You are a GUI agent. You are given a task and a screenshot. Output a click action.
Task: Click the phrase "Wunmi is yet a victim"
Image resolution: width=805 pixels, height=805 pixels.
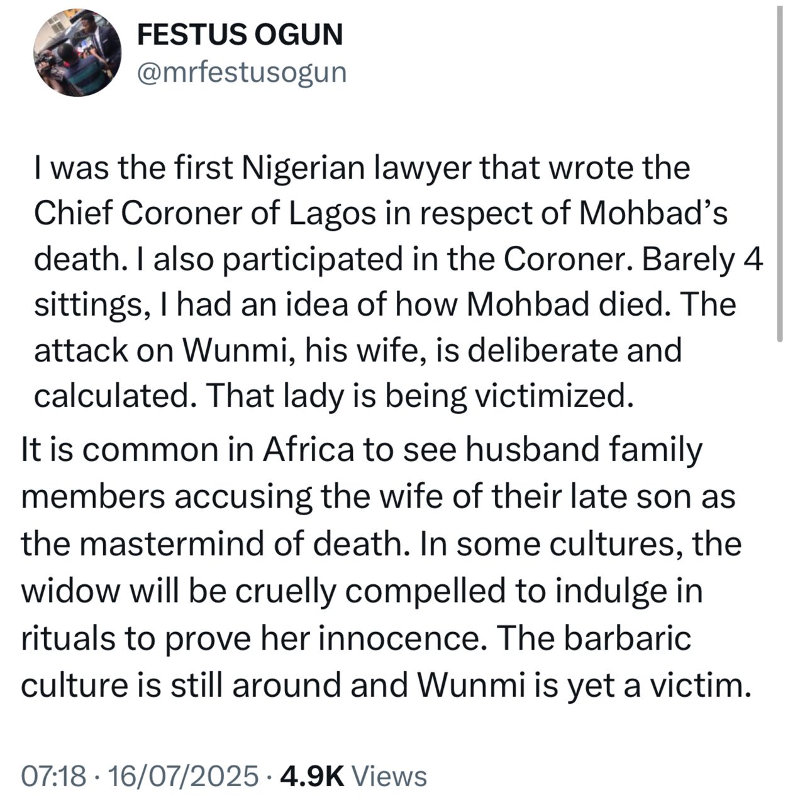(x=581, y=684)
